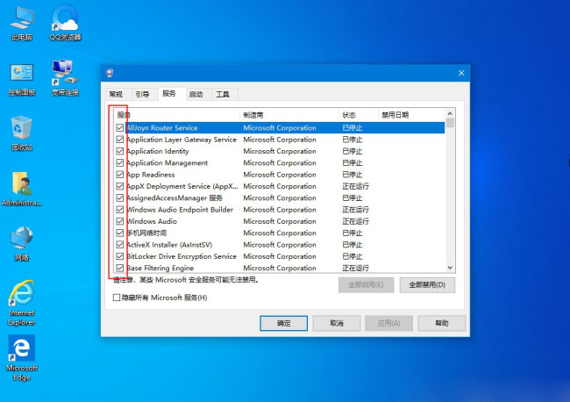
Task: Select Application Layer Gateway Service row text
Action: pos(182,140)
